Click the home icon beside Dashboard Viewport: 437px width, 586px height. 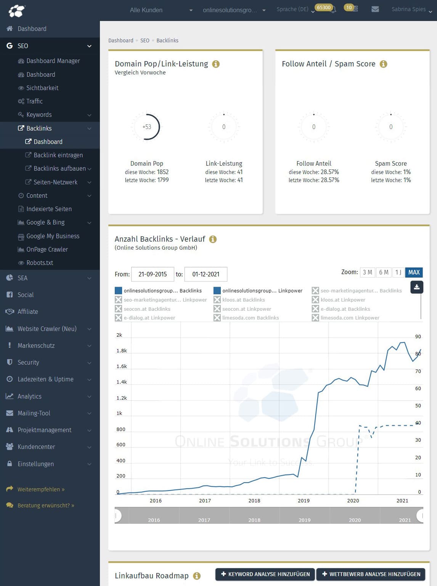[x=10, y=29]
